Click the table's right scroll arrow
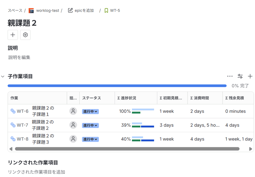Screen dimensions: 255x177 point(251,149)
